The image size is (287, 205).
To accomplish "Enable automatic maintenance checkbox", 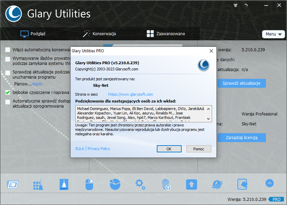I will [x=8, y=50].
